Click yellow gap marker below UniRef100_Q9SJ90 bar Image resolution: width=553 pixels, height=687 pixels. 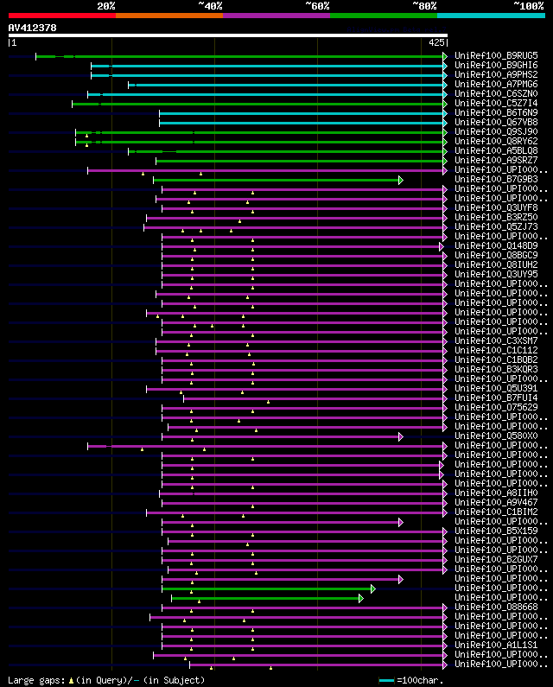(x=86, y=136)
